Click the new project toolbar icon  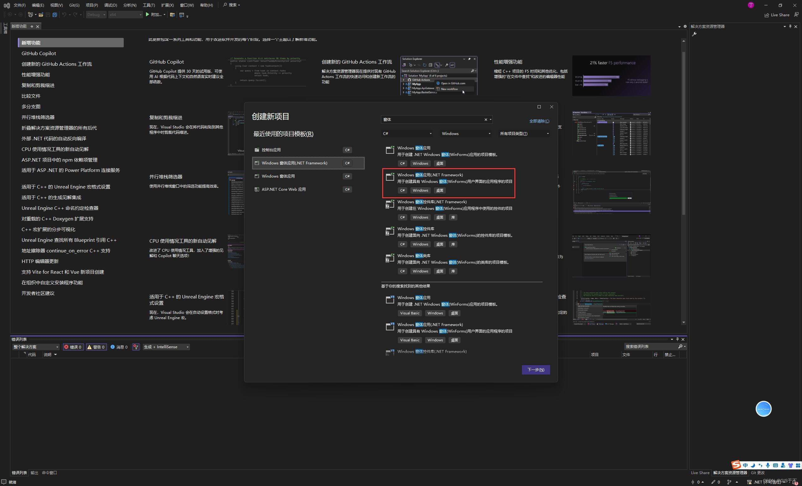click(x=30, y=15)
